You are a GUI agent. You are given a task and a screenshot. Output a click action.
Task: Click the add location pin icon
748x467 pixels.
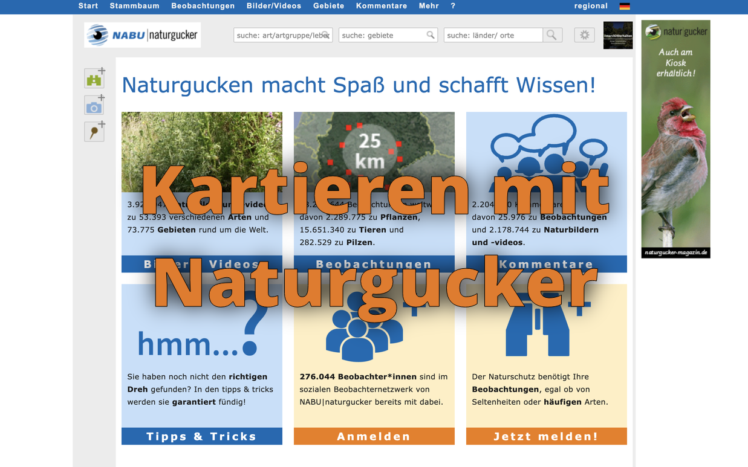[94, 132]
